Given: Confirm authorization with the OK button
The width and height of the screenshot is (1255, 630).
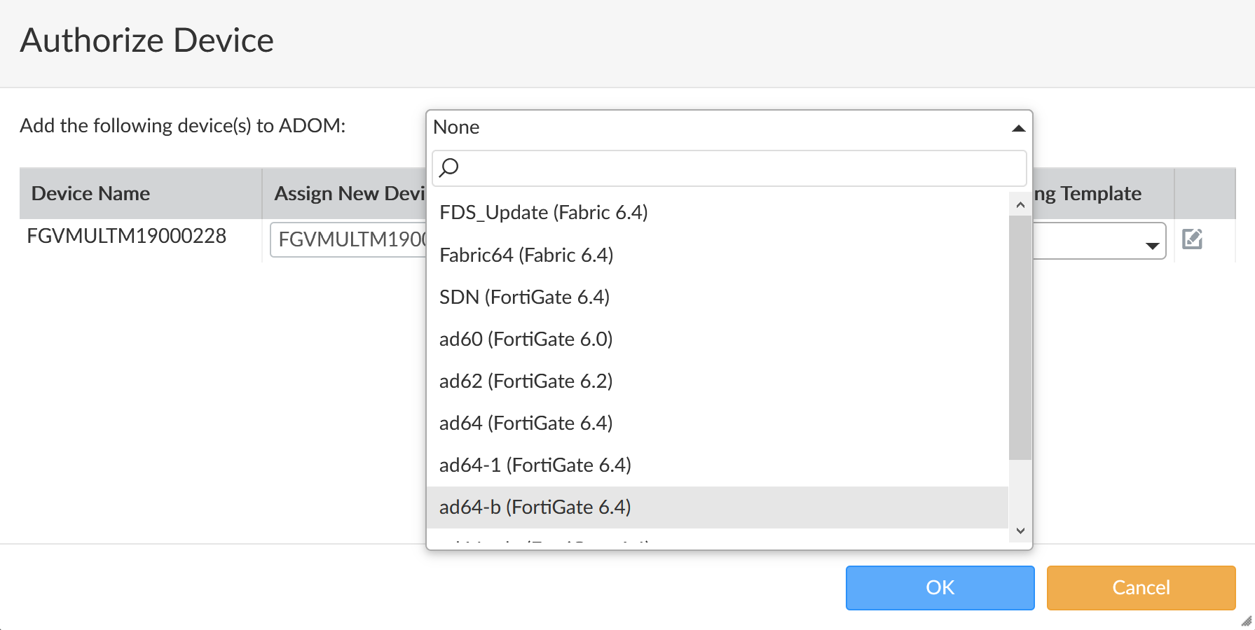Looking at the screenshot, I should [940, 588].
